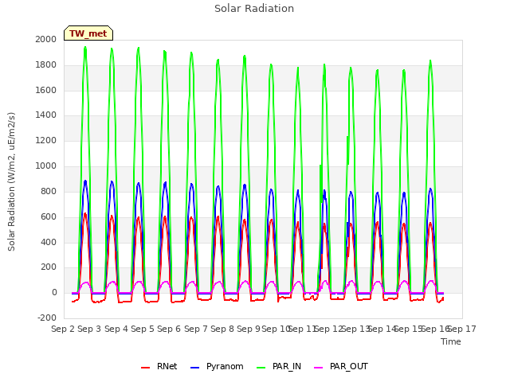This screenshot has height=382, width=510.
Task: Click the Sep 2 x-axis tick label
Action: point(63,329)
